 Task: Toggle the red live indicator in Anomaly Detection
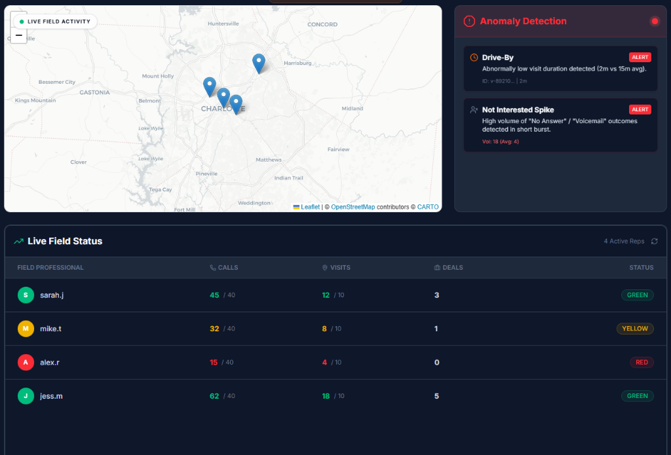pyautogui.click(x=655, y=21)
